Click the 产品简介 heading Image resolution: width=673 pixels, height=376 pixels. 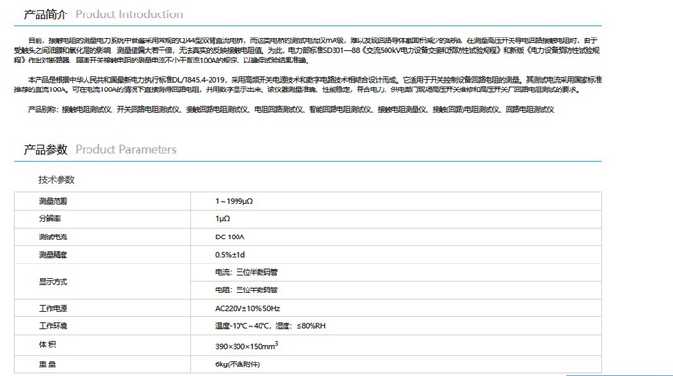[45, 14]
